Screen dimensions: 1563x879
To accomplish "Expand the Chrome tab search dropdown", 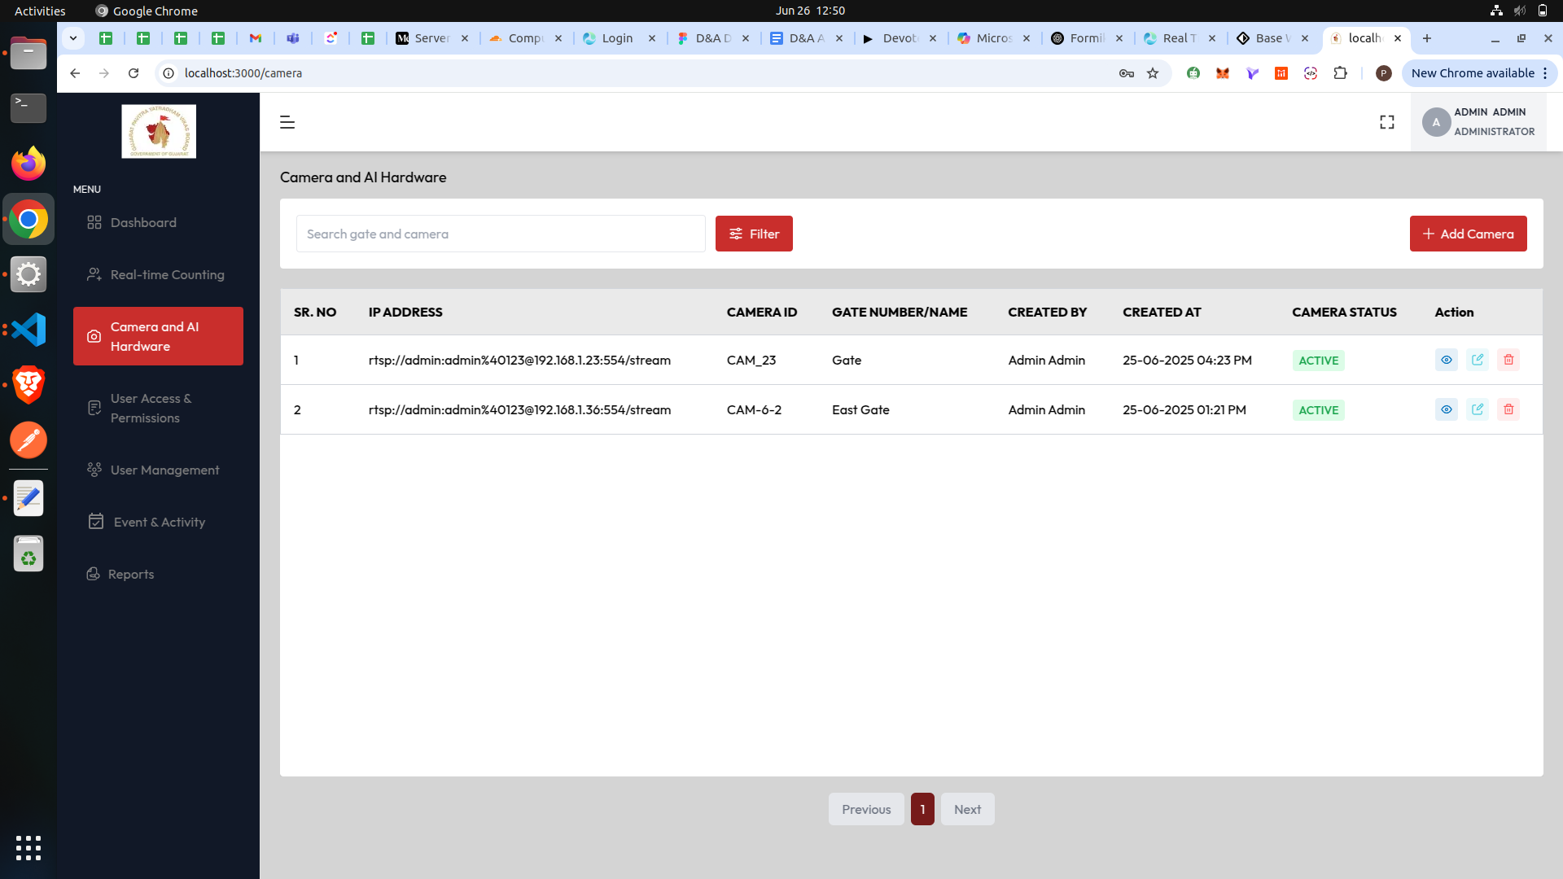I will (x=73, y=38).
